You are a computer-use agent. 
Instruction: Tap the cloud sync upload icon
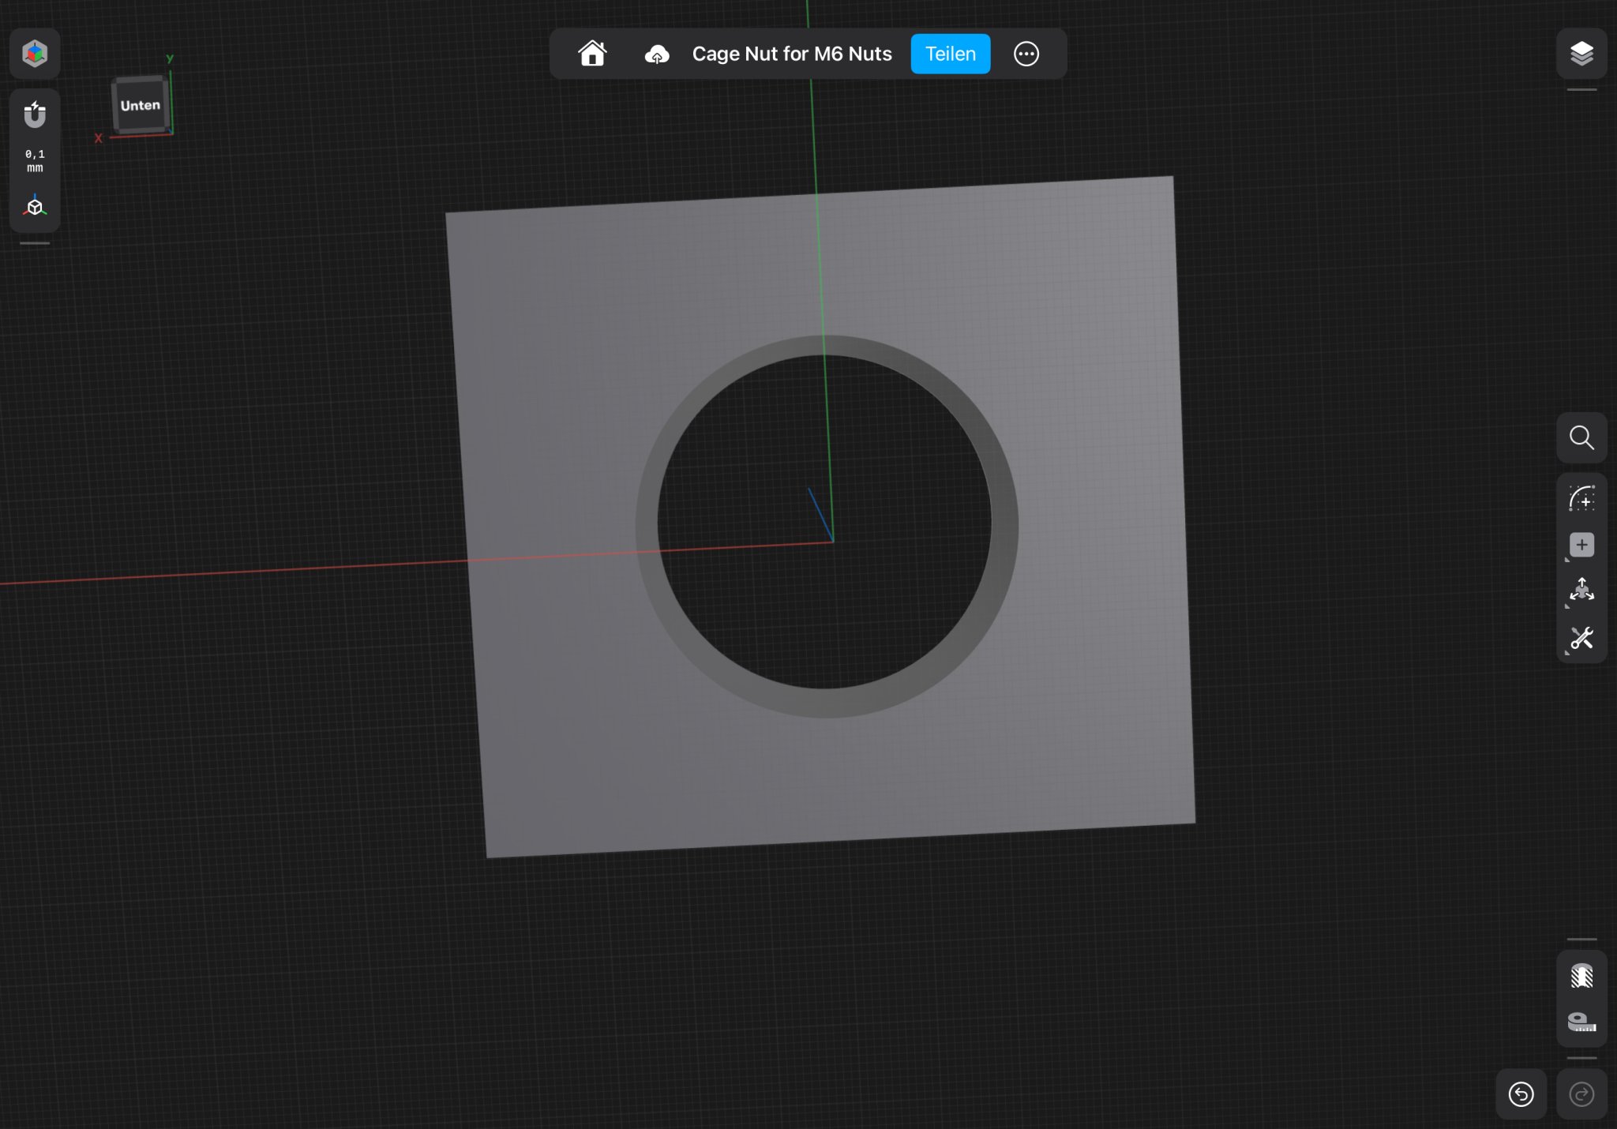pos(657,54)
